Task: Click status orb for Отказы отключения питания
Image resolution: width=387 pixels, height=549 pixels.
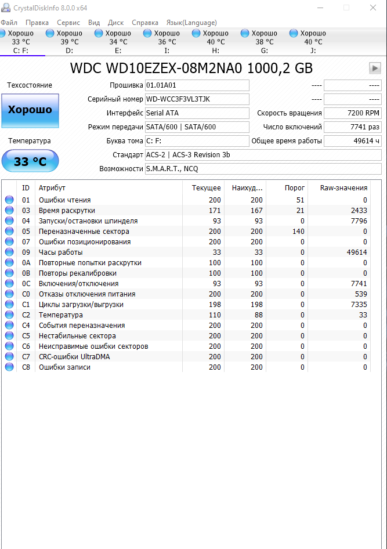Action: (9, 294)
